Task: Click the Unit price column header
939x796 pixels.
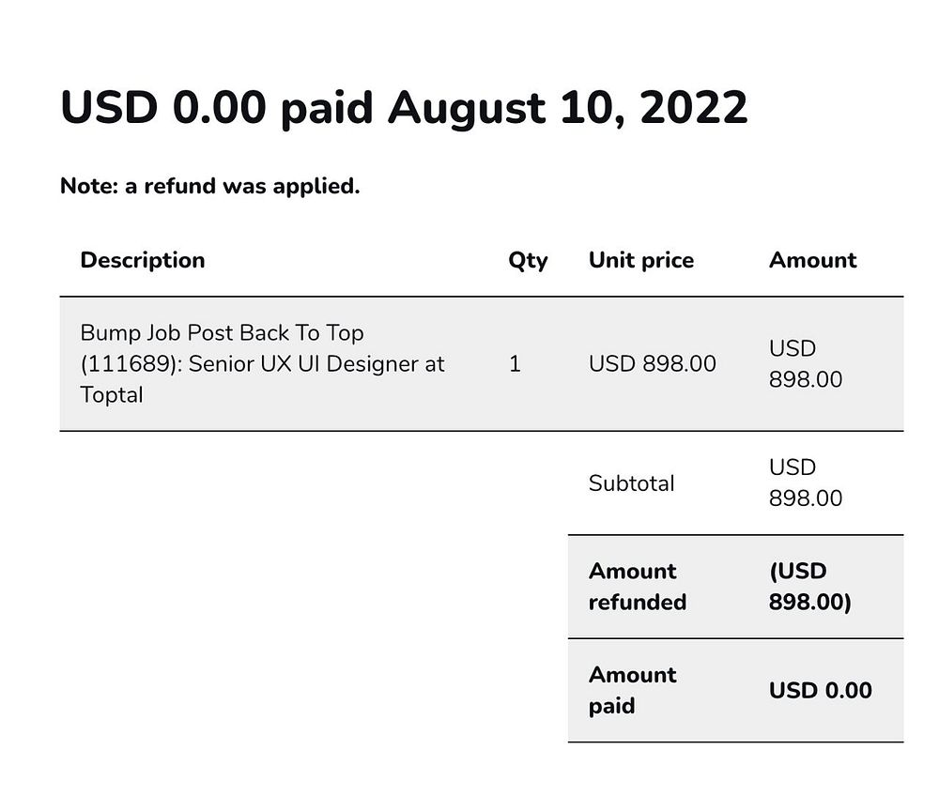Action: 640,260
